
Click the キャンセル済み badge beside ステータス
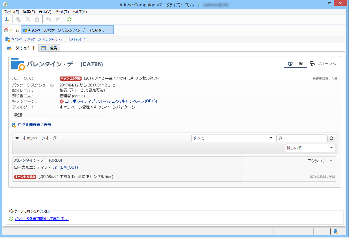[x=71, y=78]
